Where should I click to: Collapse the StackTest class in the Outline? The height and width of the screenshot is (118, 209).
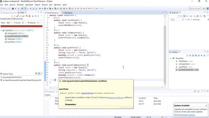(171, 58)
